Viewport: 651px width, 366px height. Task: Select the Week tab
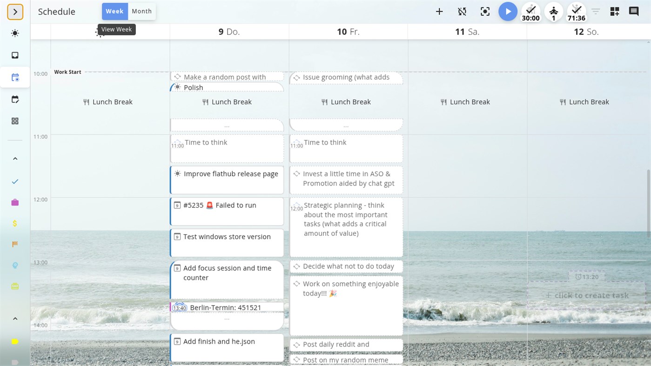click(114, 11)
